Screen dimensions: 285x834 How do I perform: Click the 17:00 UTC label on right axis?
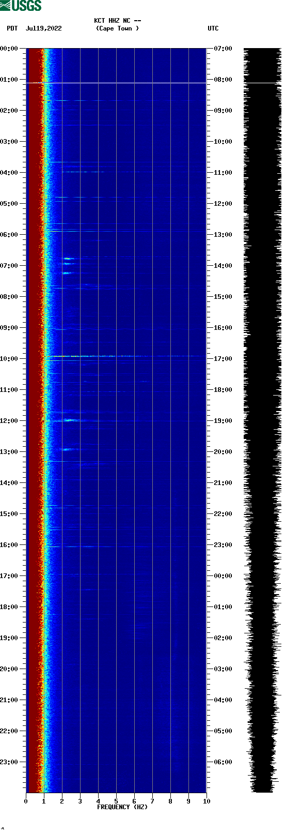point(223,359)
